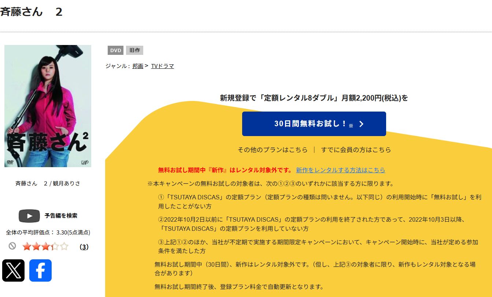Click the page title 斉藤さん 2 heading
492x297 pixels.
pos(32,12)
